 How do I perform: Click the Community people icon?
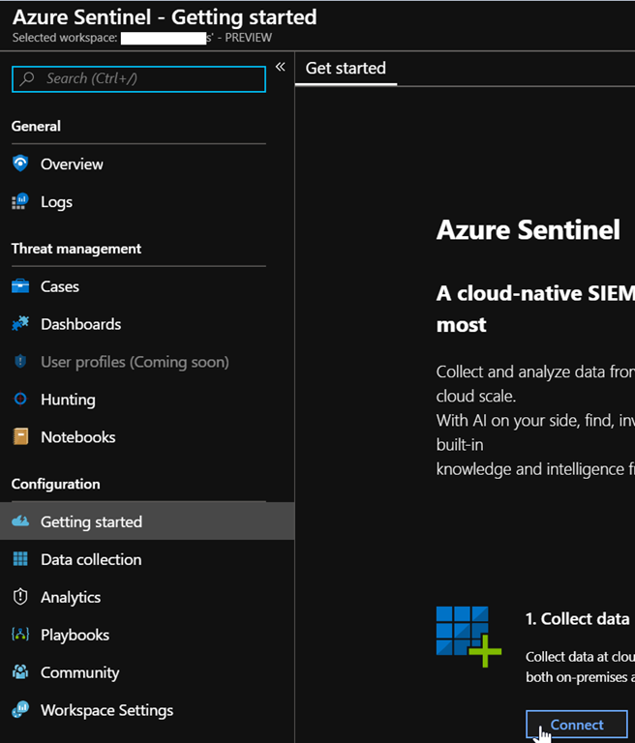20,672
